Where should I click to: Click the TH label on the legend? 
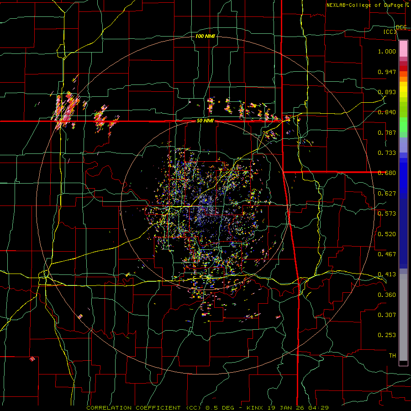[x=392, y=356]
